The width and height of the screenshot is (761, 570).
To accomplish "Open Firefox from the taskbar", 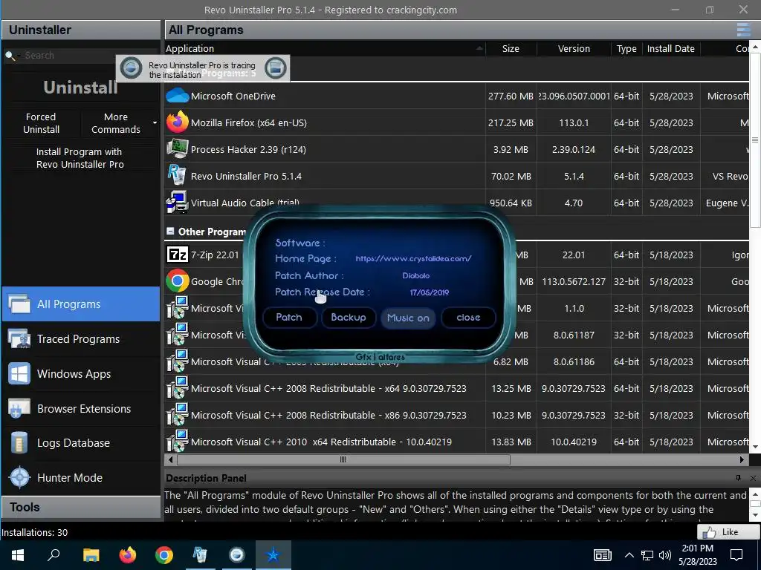I will [x=128, y=554].
